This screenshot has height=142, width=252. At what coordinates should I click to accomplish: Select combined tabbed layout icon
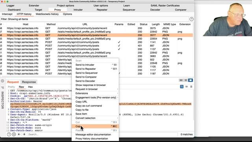pos(191,80)
